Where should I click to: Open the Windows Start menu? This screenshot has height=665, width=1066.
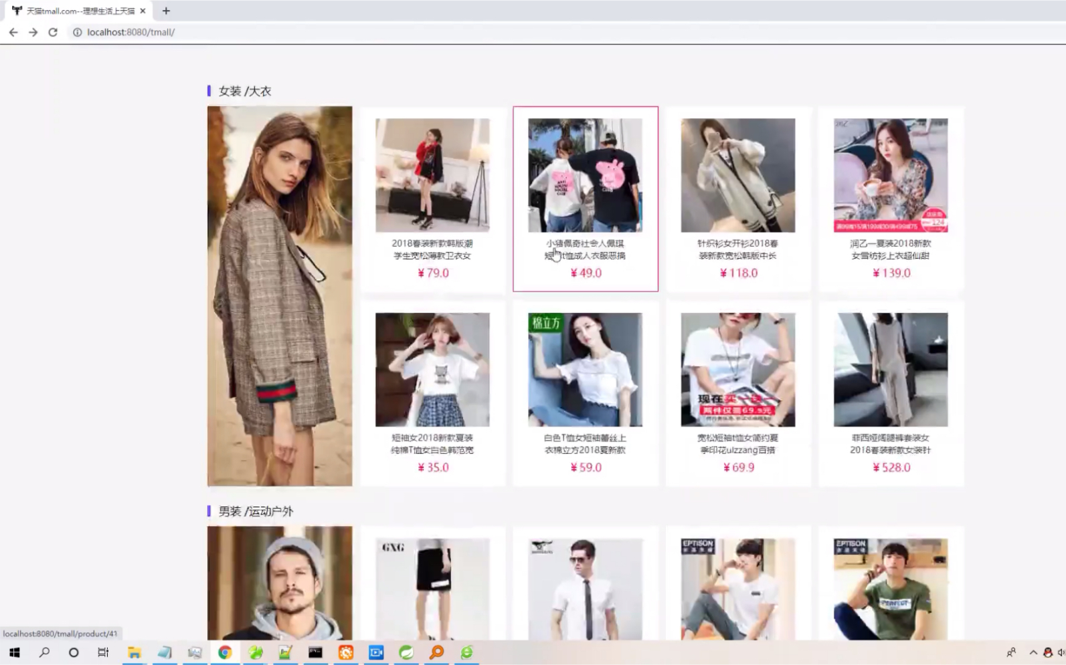14,652
